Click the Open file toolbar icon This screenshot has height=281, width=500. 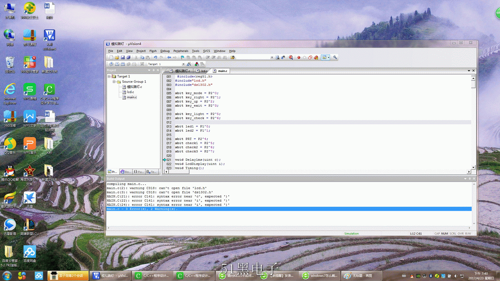tap(117, 57)
